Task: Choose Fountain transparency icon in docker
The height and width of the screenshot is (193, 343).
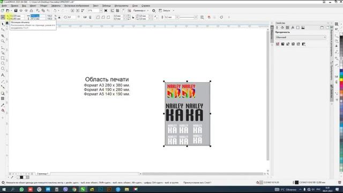Action: (288, 44)
